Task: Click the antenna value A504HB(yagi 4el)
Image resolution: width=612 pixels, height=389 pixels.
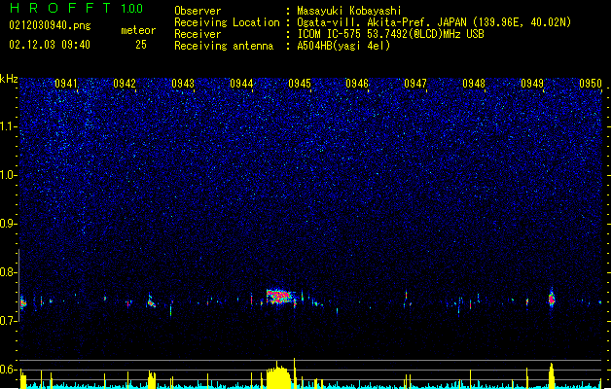Action: coord(343,46)
